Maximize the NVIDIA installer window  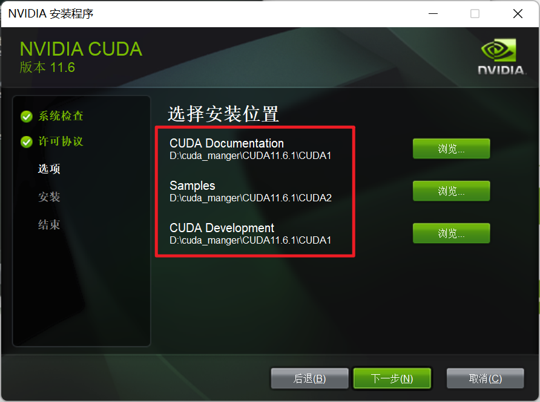pyautogui.click(x=475, y=14)
